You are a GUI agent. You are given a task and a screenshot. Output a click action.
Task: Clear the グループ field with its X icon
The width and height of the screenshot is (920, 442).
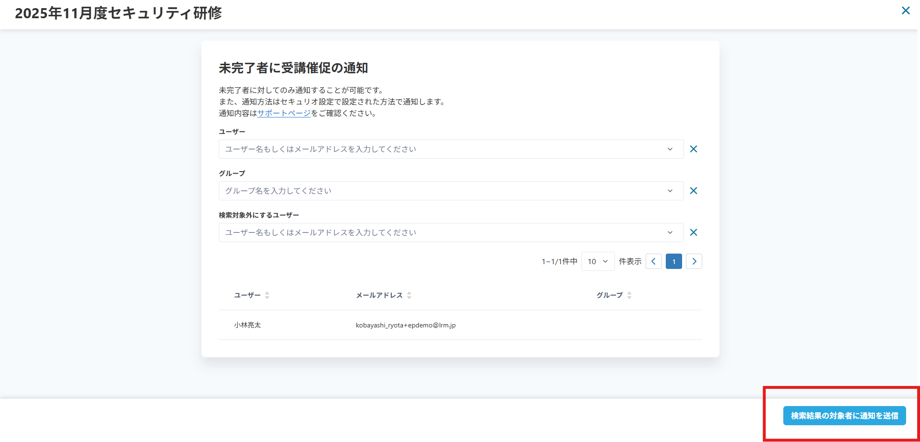pyautogui.click(x=693, y=191)
